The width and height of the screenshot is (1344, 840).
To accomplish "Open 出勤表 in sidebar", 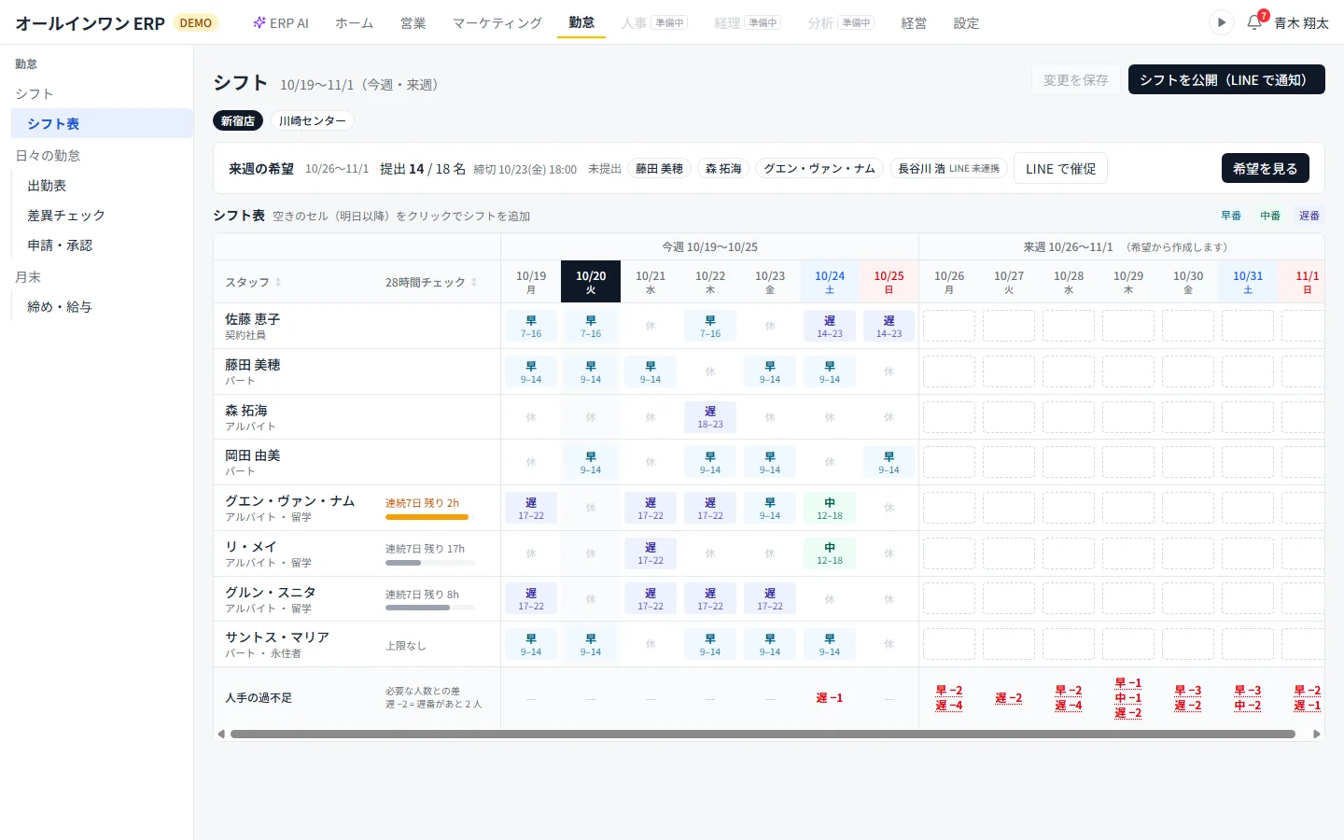I will [102, 186].
